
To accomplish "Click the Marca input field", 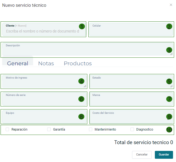I will [x=127, y=100].
